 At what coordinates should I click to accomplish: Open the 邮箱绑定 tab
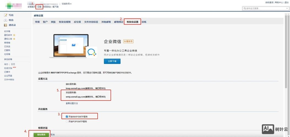119,22
